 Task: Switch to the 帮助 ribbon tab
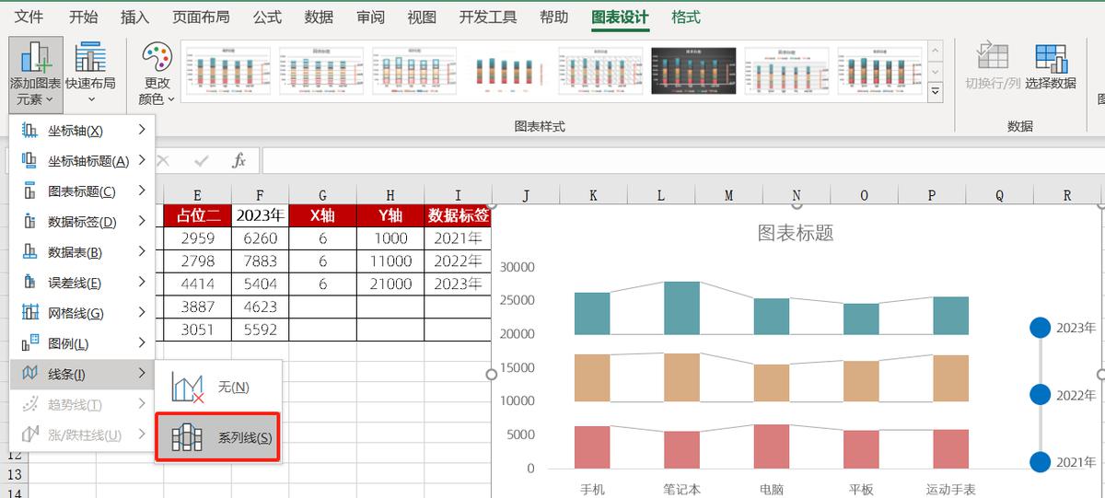(x=553, y=17)
